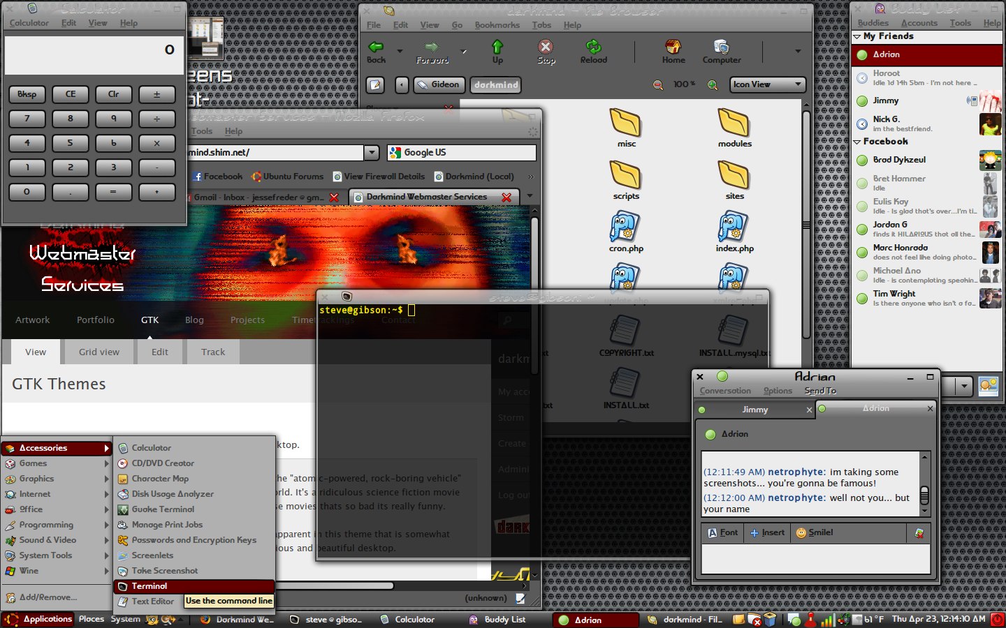Viewport: 1006px width, 628px height.
Task: Zoom in on the file browser icons
Action: tap(713, 84)
